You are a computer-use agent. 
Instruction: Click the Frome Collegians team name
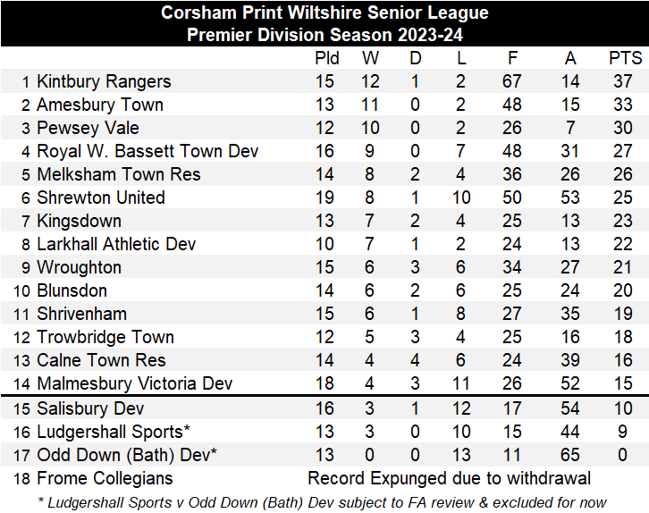click(105, 478)
